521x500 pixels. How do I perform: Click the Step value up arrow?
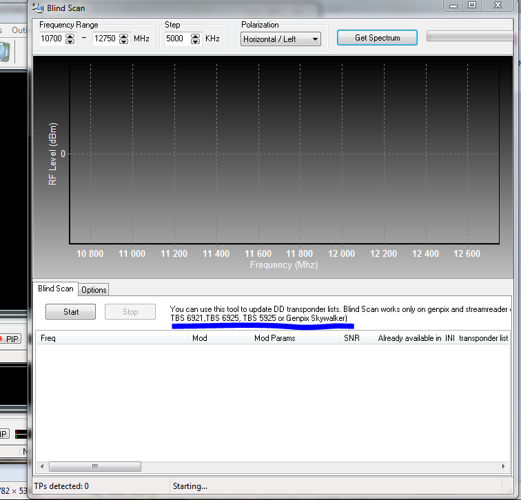[x=195, y=36]
